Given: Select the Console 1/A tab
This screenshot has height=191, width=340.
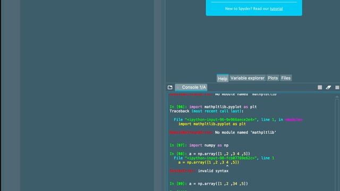Looking at the screenshot, I should (x=191, y=87).
